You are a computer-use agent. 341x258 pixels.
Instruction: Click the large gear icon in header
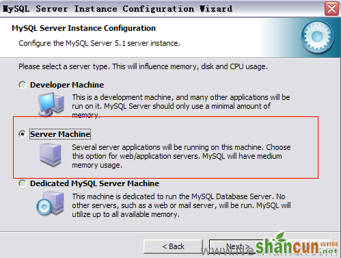pos(317,37)
